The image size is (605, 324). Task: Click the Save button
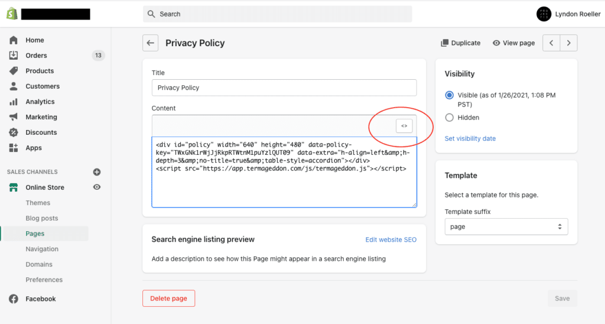562,298
